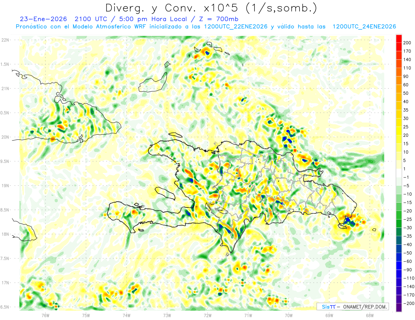This screenshot has height=320, width=415.
Task: Click the 68W longitude label
Action: (369, 315)
